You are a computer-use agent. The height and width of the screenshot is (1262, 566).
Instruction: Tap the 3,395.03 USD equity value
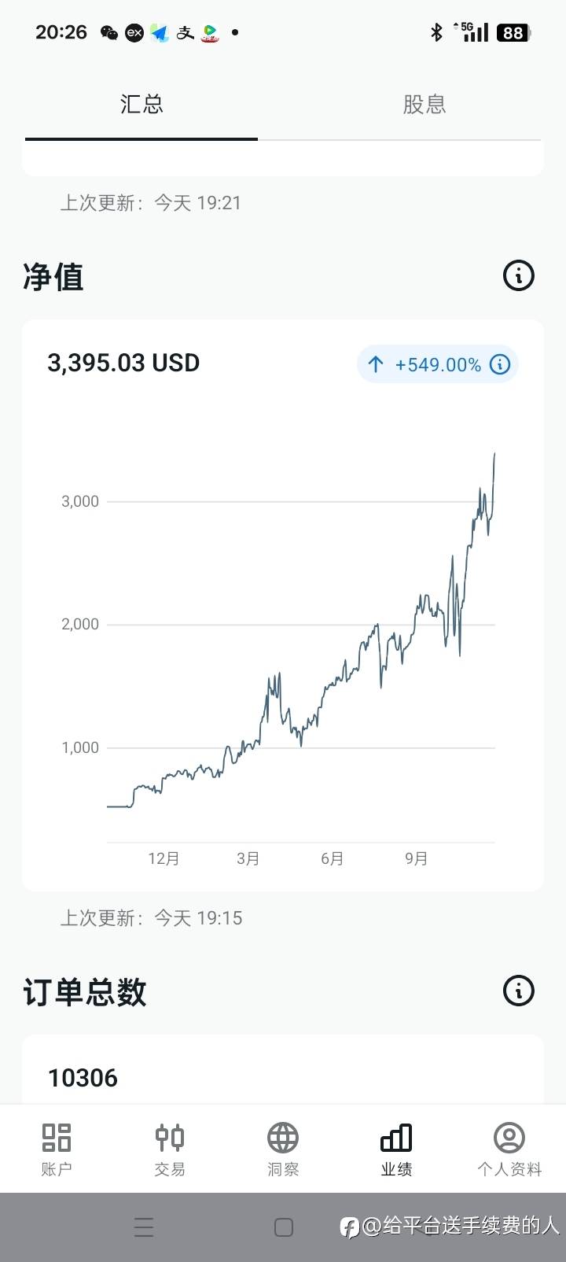coord(123,363)
